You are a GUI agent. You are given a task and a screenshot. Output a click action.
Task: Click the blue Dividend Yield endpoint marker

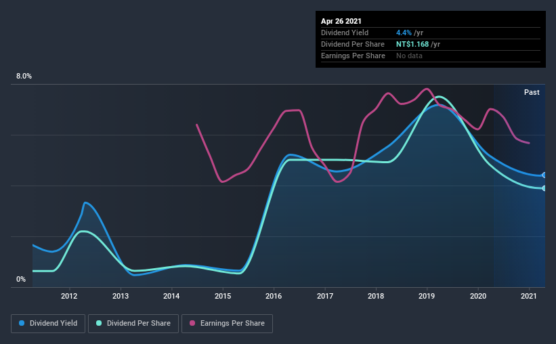[x=544, y=175]
